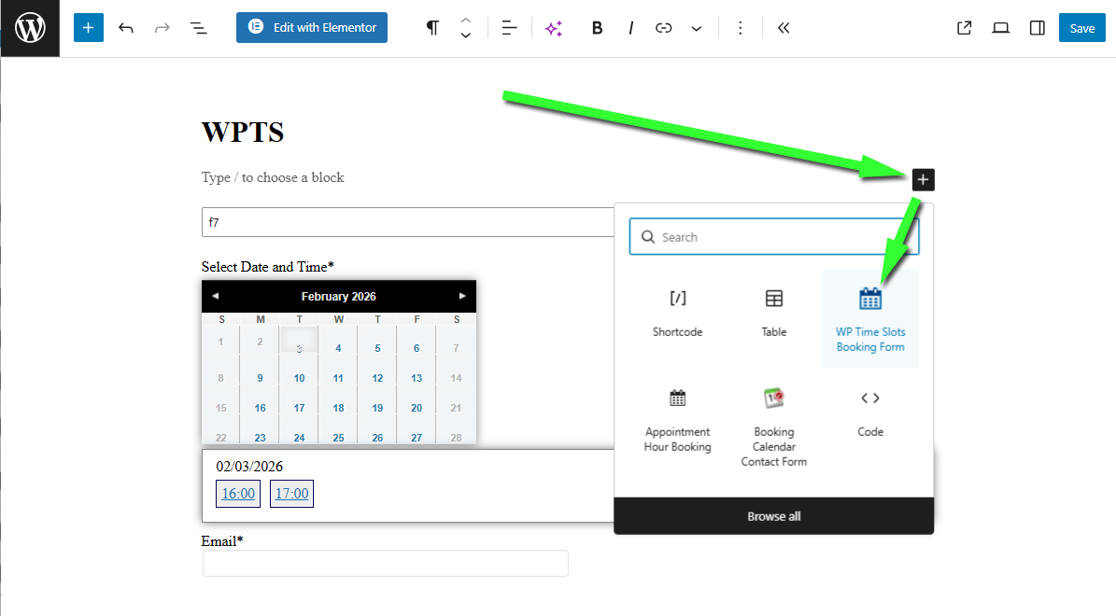Insert a Code block

pos(869,413)
